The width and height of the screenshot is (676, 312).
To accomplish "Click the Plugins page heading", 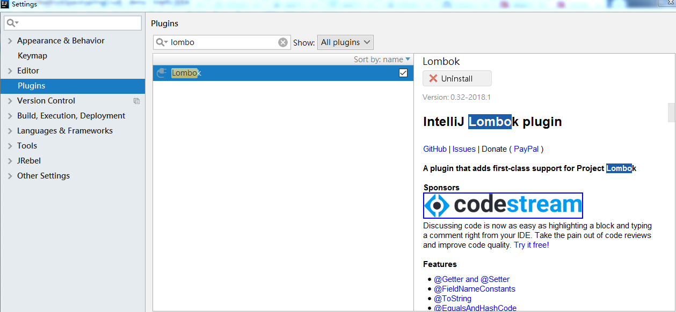I will coord(164,24).
